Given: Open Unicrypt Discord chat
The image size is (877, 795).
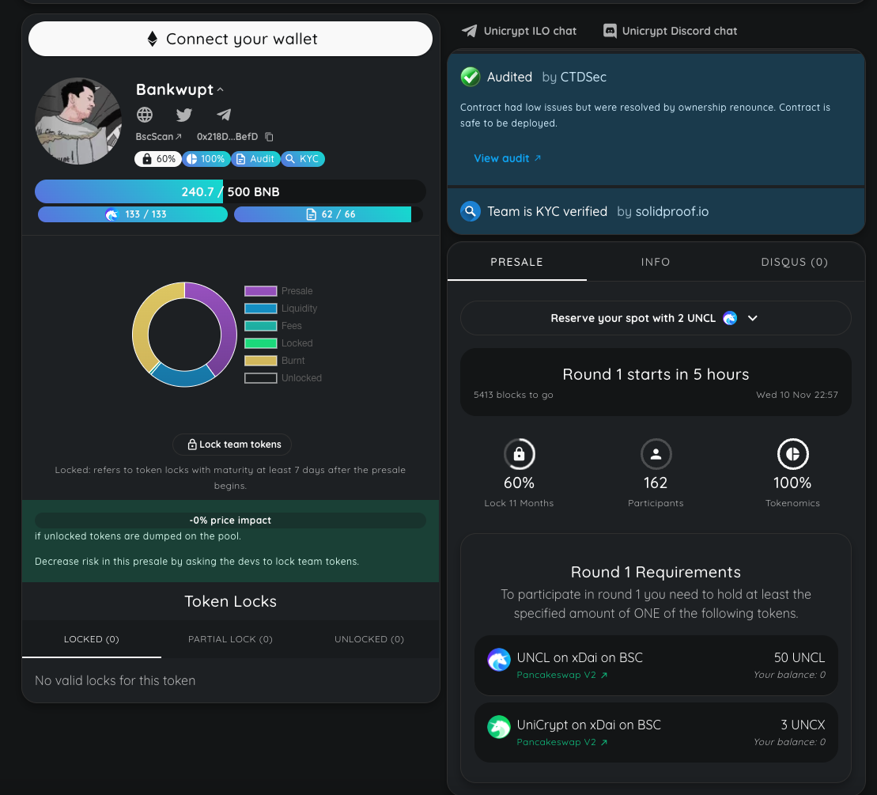Looking at the screenshot, I should point(670,31).
